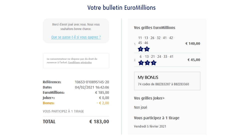This screenshot has width=243, height=137.
Task: Click the total amount € 183,00
Action: [x=99, y=122]
